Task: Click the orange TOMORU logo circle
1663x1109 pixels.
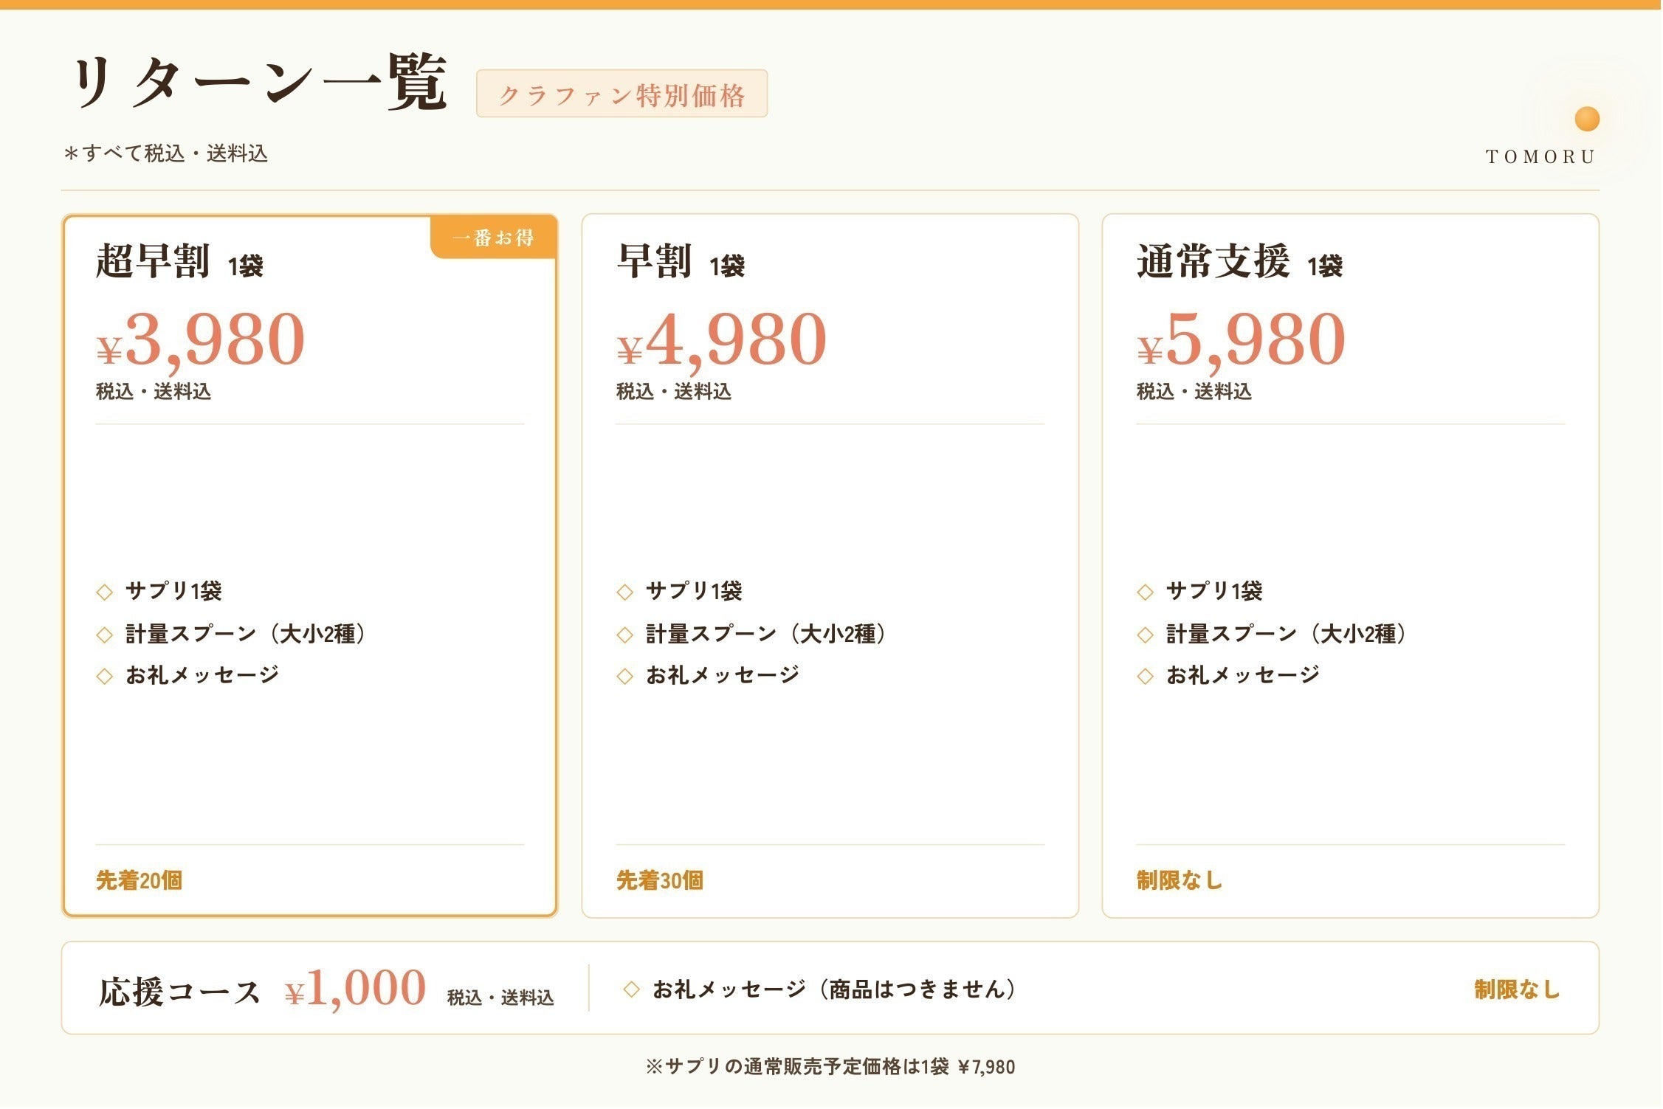Action: (1587, 119)
